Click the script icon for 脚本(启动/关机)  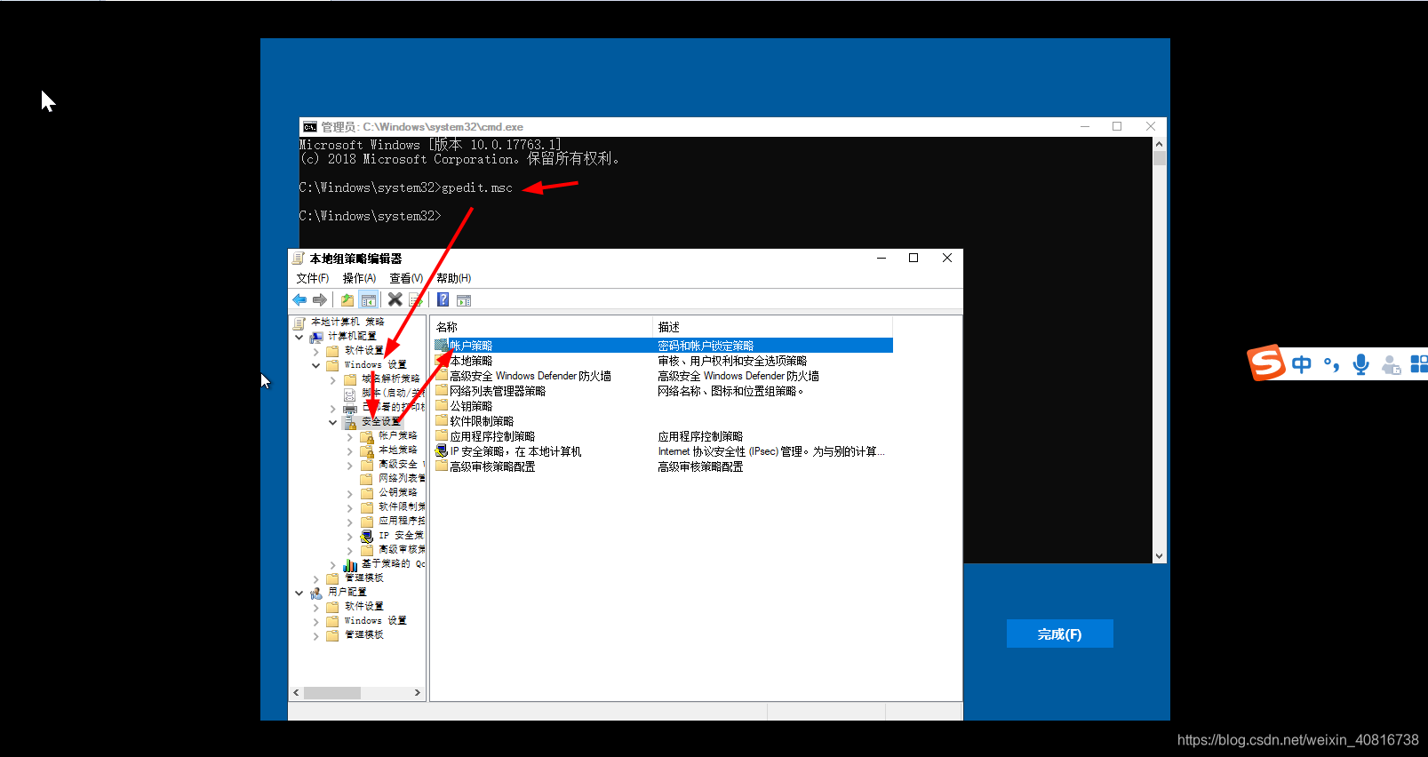pos(350,394)
